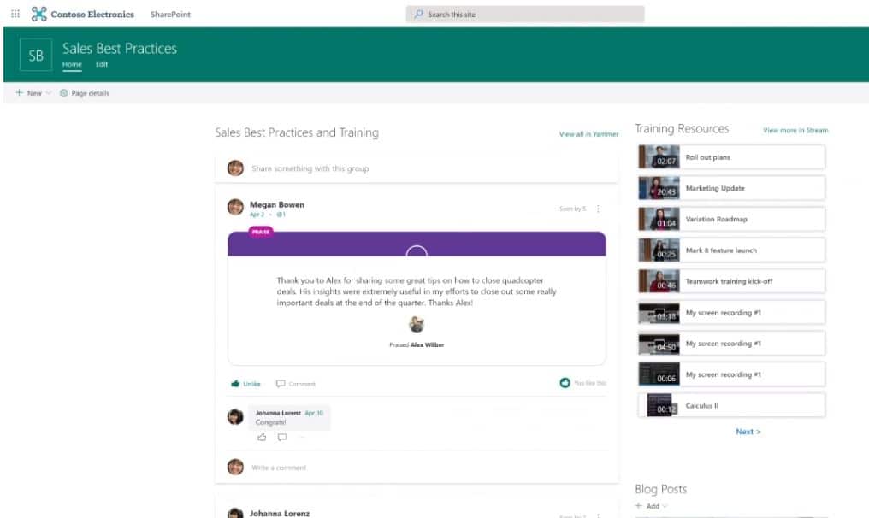Screen dimensions: 869x518
Task: Click the Seen by count on Megan's post
Action: tap(572, 209)
